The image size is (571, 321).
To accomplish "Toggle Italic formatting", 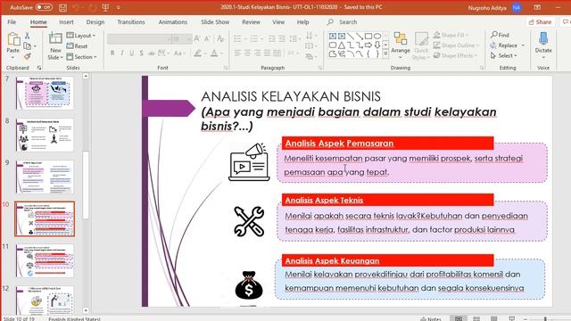I will [x=122, y=53].
